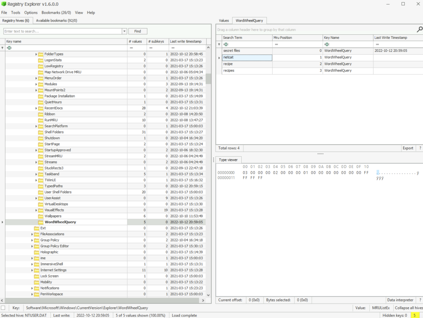Image resolution: width=423 pixels, height=318 pixels.
Task: Click the Shell Folders folder icon
Action: coord(41,132)
